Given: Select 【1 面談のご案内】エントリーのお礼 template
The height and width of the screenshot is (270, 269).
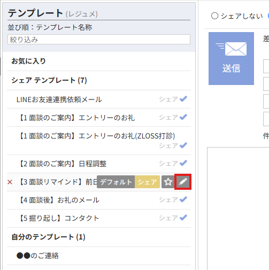Looking at the screenshot, I should pyautogui.click(x=99, y=118).
